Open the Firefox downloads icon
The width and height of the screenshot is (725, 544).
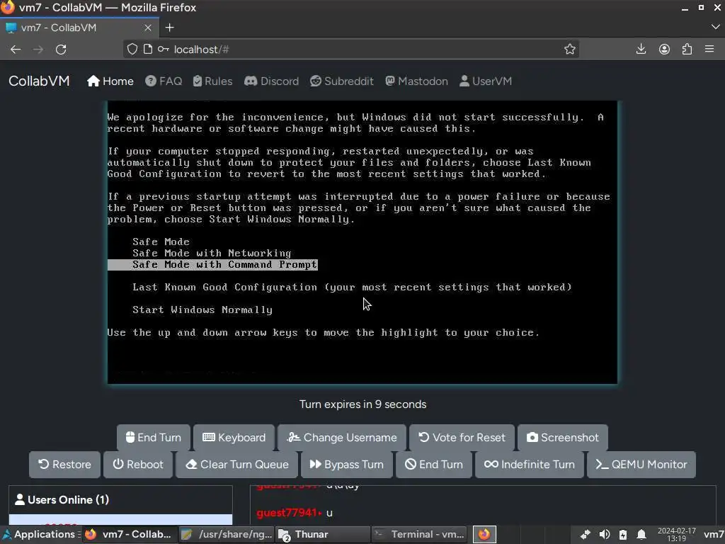[x=641, y=49]
